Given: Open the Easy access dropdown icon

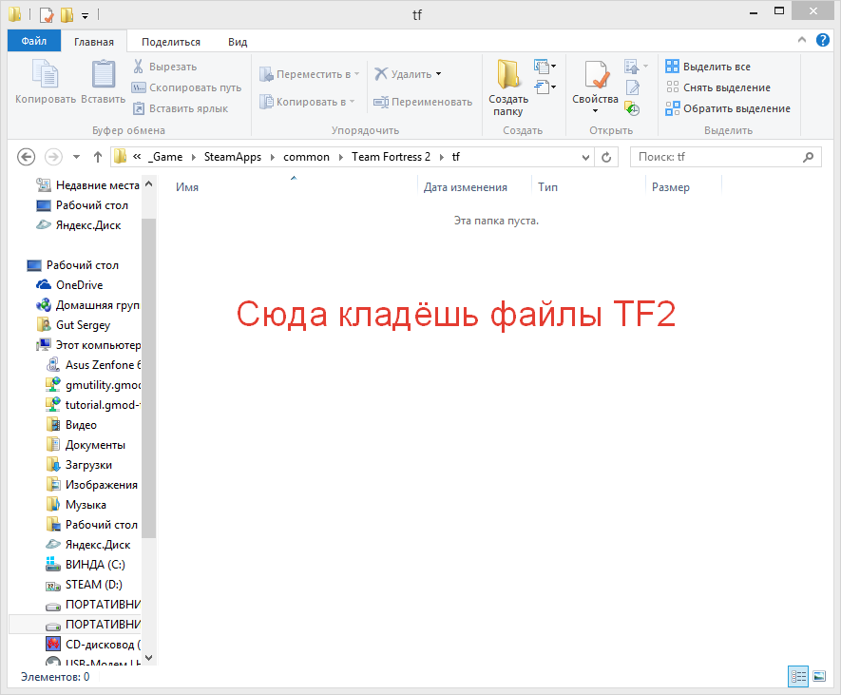Looking at the screenshot, I should pos(545,87).
